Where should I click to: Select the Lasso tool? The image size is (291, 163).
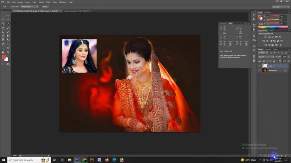(x=3, y=19)
